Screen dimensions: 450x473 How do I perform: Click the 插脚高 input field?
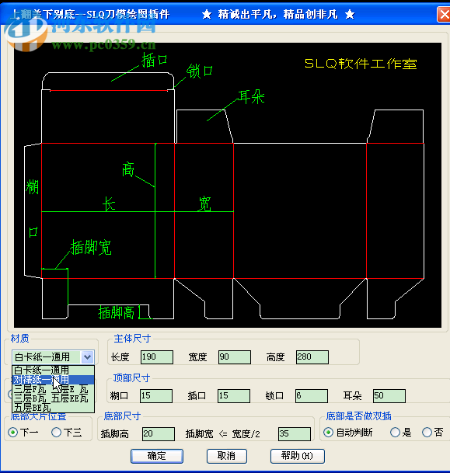[159, 434]
